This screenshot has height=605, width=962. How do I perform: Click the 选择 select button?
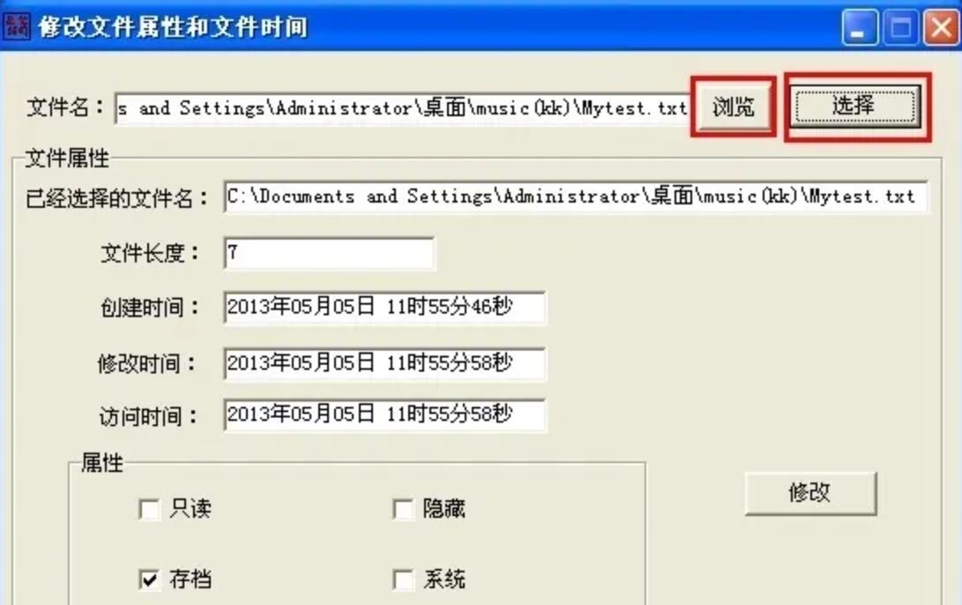pos(855,106)
